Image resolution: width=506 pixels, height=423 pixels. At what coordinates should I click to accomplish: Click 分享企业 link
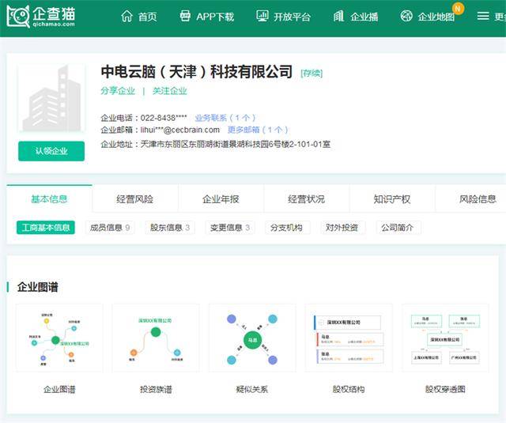pyautogui.click(x=118, y=91)
